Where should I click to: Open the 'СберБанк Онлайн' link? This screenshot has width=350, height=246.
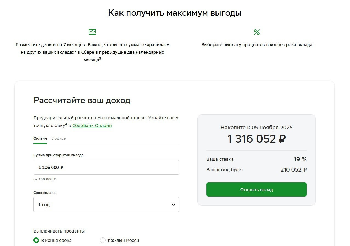[92, 126]
